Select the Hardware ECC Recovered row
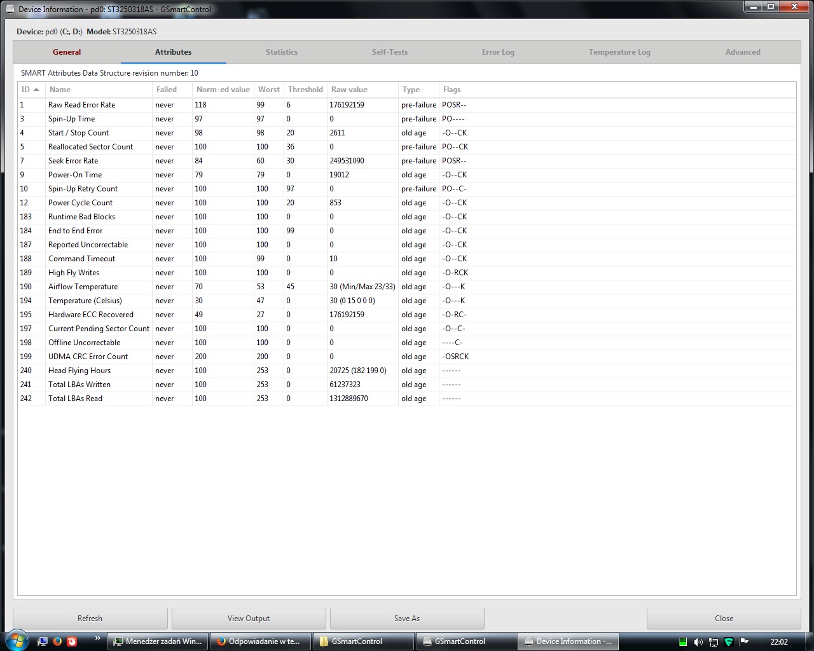Screen dimensions: 814x651 (x=407, y=315)
